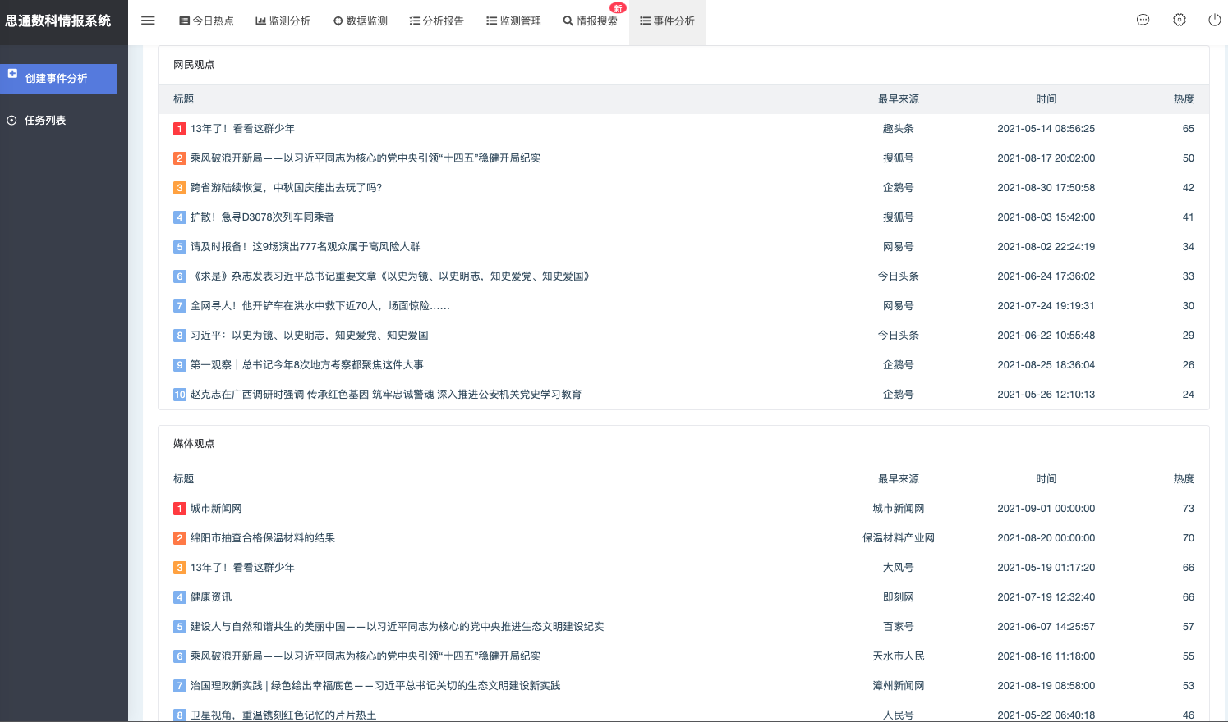The width and height of the screenshot is (1228, 722).
Task: Click the 热度 column header
Action: (x=1184, y=98)
